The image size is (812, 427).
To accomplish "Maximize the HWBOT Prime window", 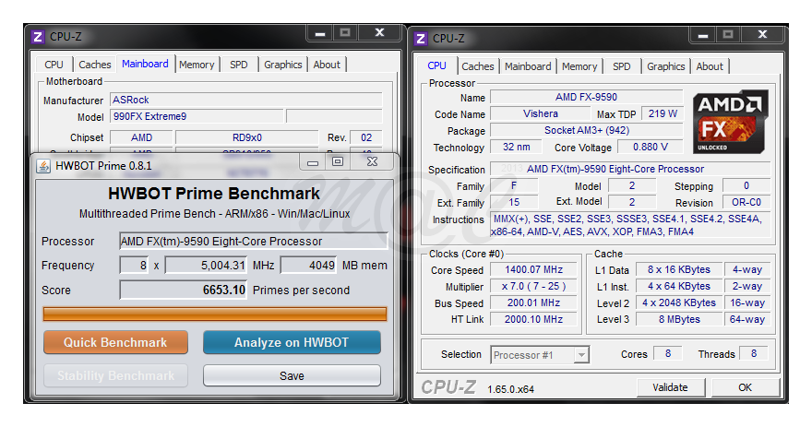I will (x=338, y=162).
